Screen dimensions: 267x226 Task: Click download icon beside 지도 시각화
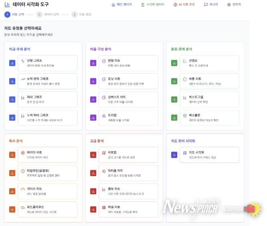[x=174, y=155]
